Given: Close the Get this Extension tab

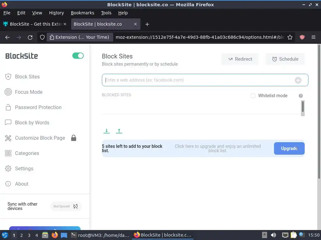Looking at the screenshot, I should coord(65,24).
